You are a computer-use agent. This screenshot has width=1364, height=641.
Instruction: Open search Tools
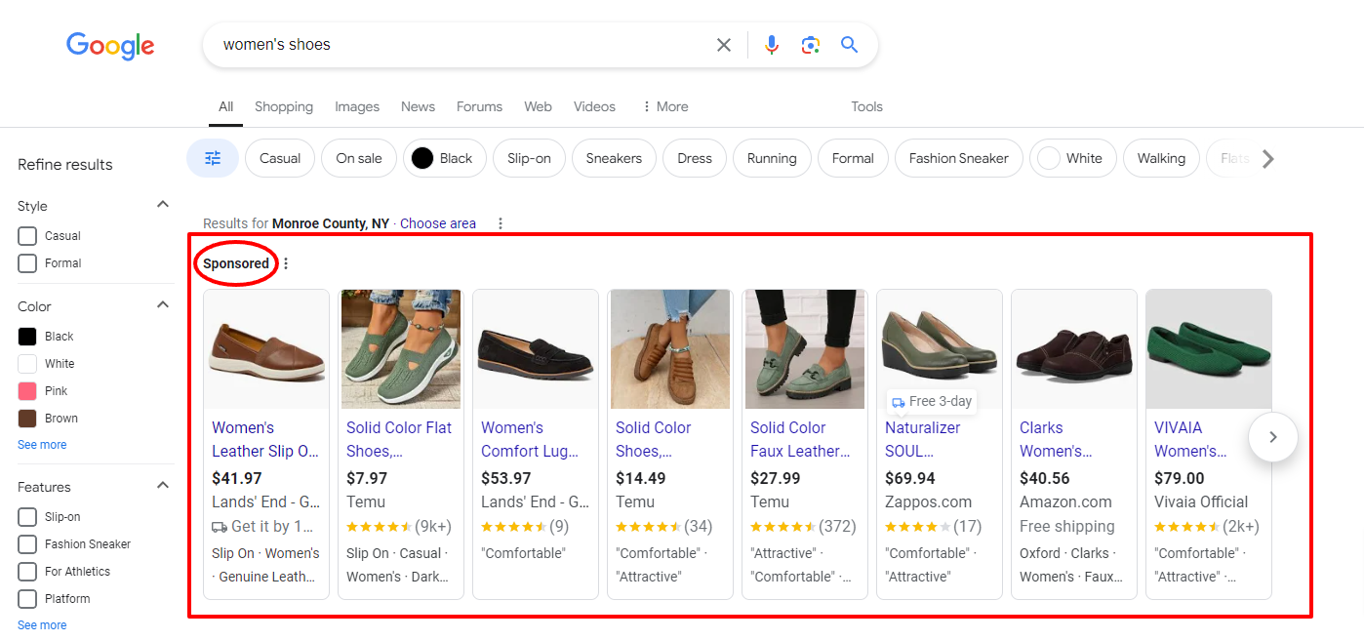(866, 106)
